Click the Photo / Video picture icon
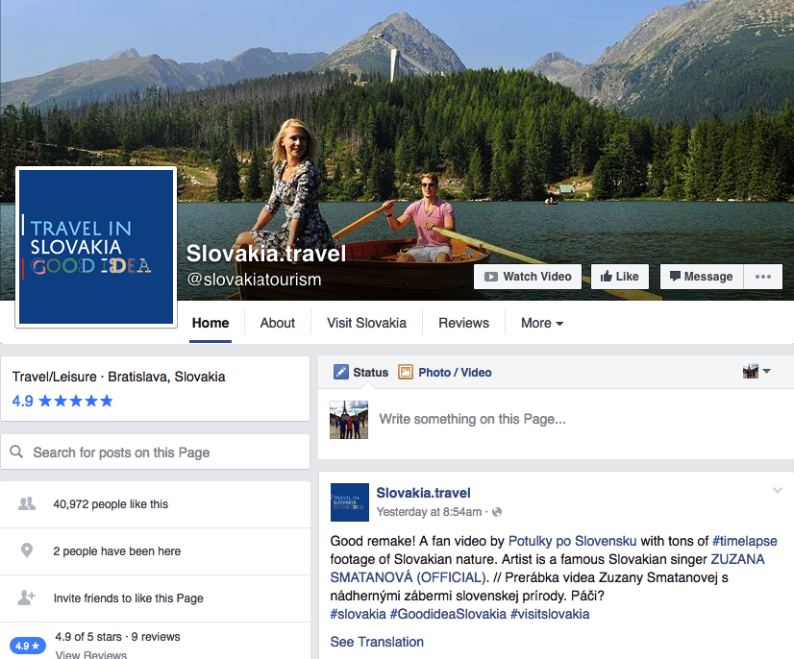794x659 pixels. click(x=405, y=372)
